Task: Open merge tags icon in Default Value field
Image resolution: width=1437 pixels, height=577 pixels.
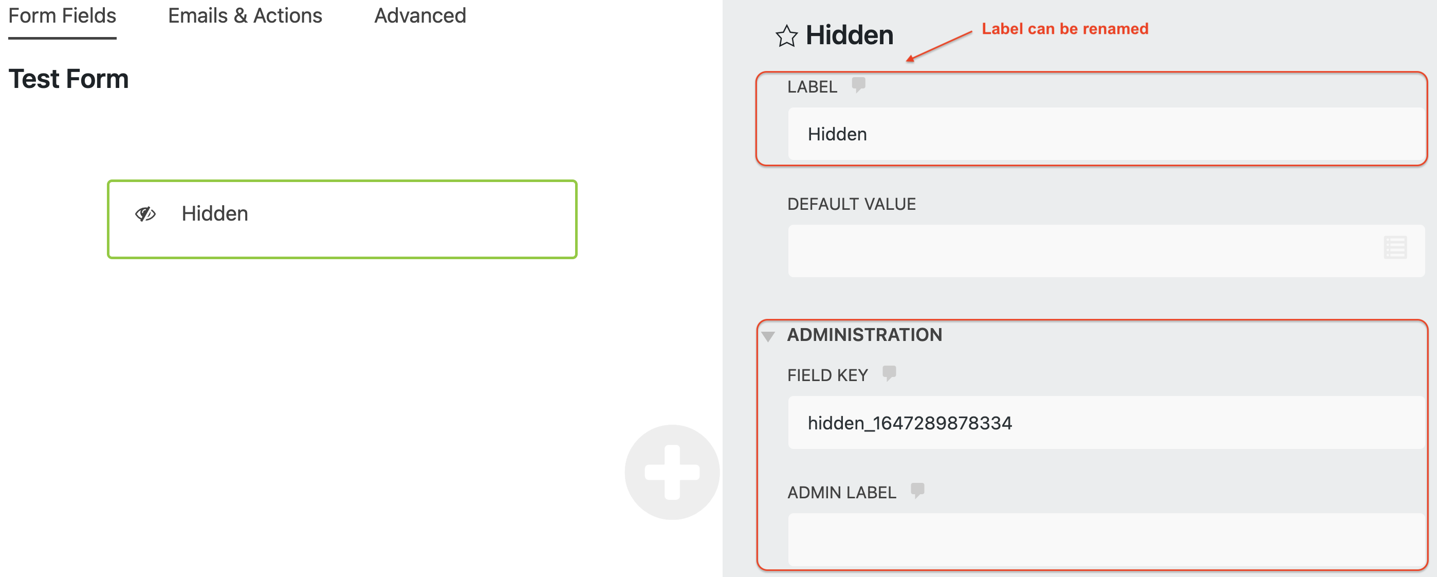Action: [1397, 247]
